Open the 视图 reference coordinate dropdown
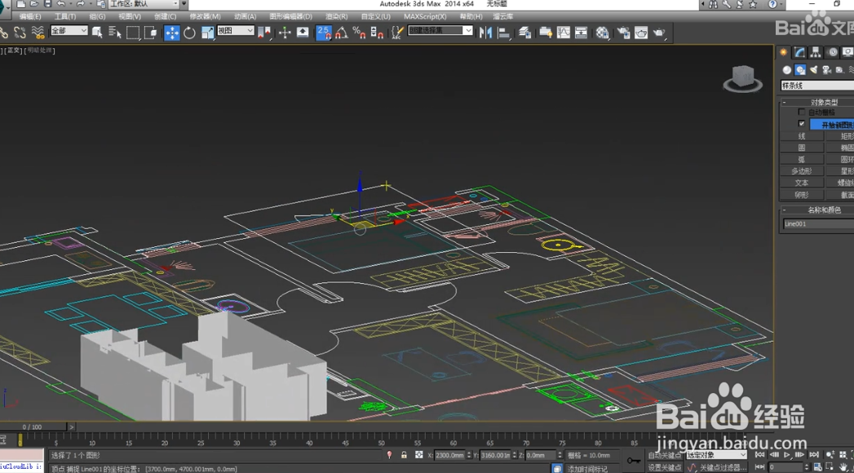 point(235,31)
